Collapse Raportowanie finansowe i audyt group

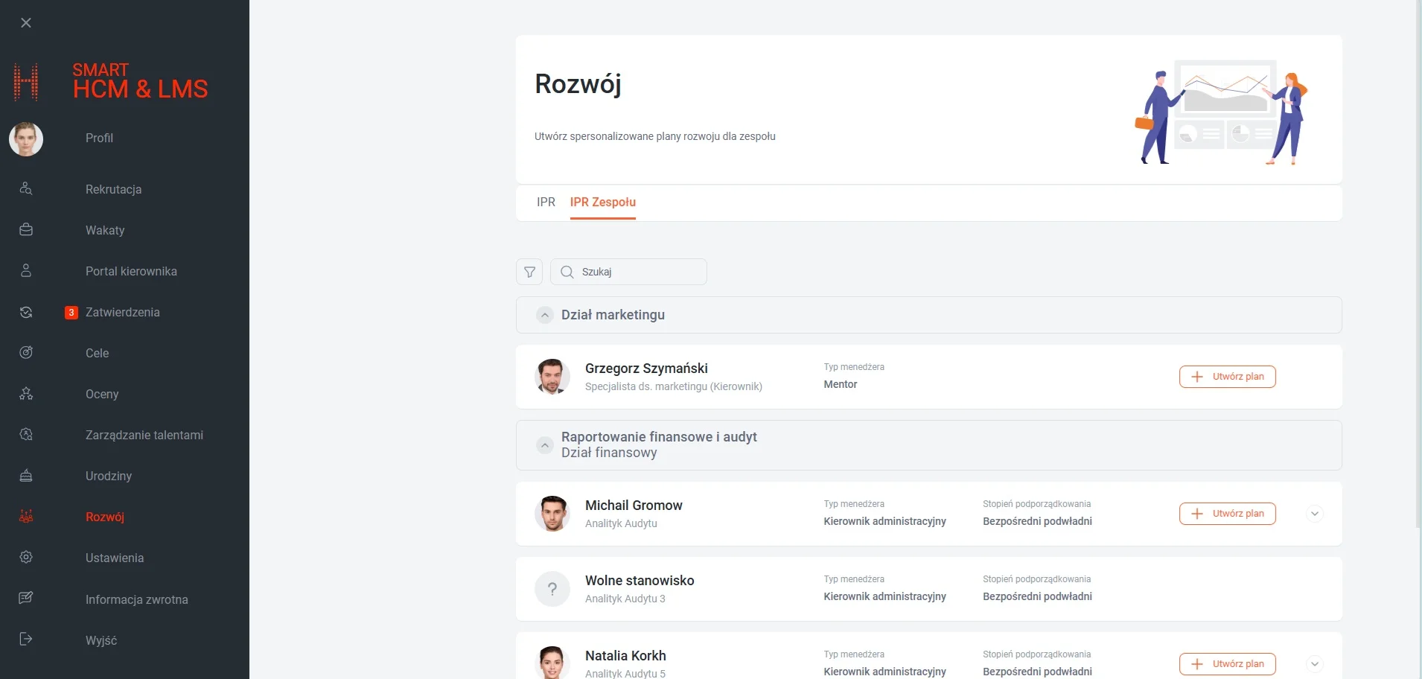[x=545, y=445]
